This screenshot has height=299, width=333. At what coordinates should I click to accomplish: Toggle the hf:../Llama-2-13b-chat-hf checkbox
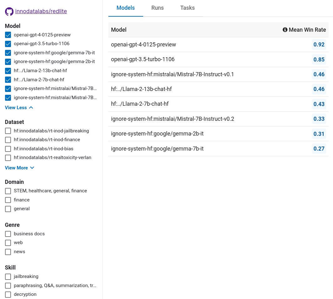[8, 71]
